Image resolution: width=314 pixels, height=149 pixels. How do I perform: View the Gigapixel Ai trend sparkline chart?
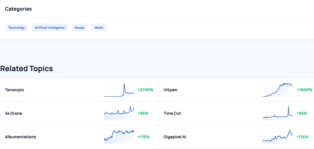tap(278, 137)
